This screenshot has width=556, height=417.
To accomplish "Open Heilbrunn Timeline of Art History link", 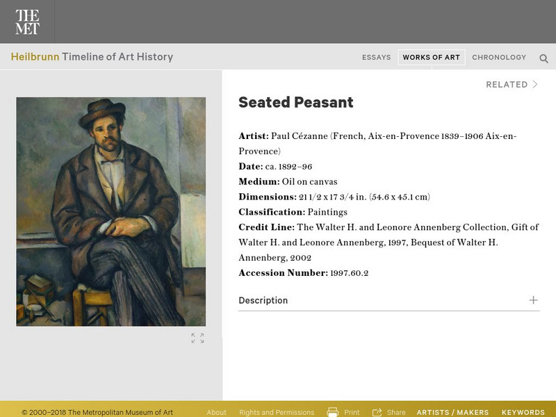I will coord(92,57).
